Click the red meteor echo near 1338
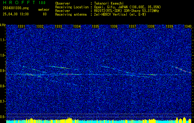Screen dimensions: 194x123 (152, 75)
